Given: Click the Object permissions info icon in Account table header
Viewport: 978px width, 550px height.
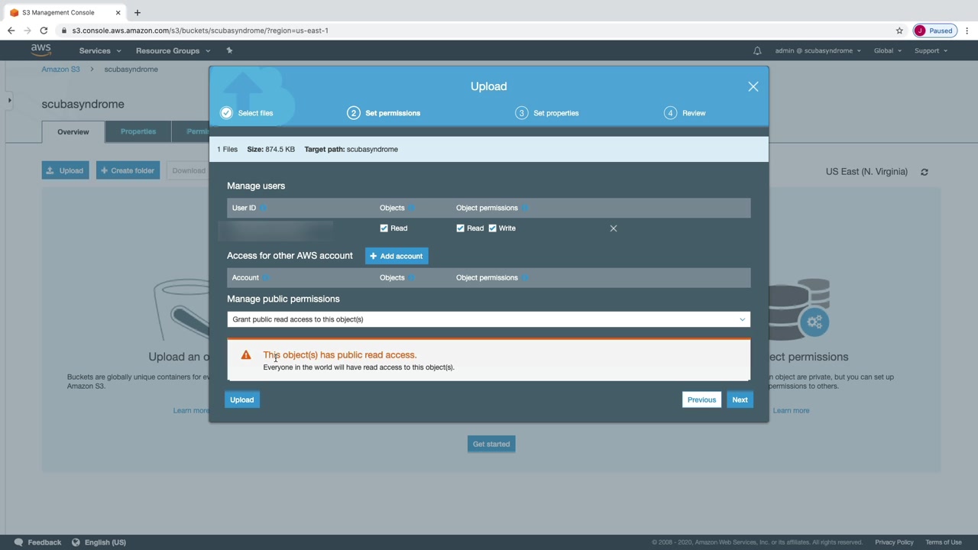Looking at the screenshot, I should pos(525,278).
